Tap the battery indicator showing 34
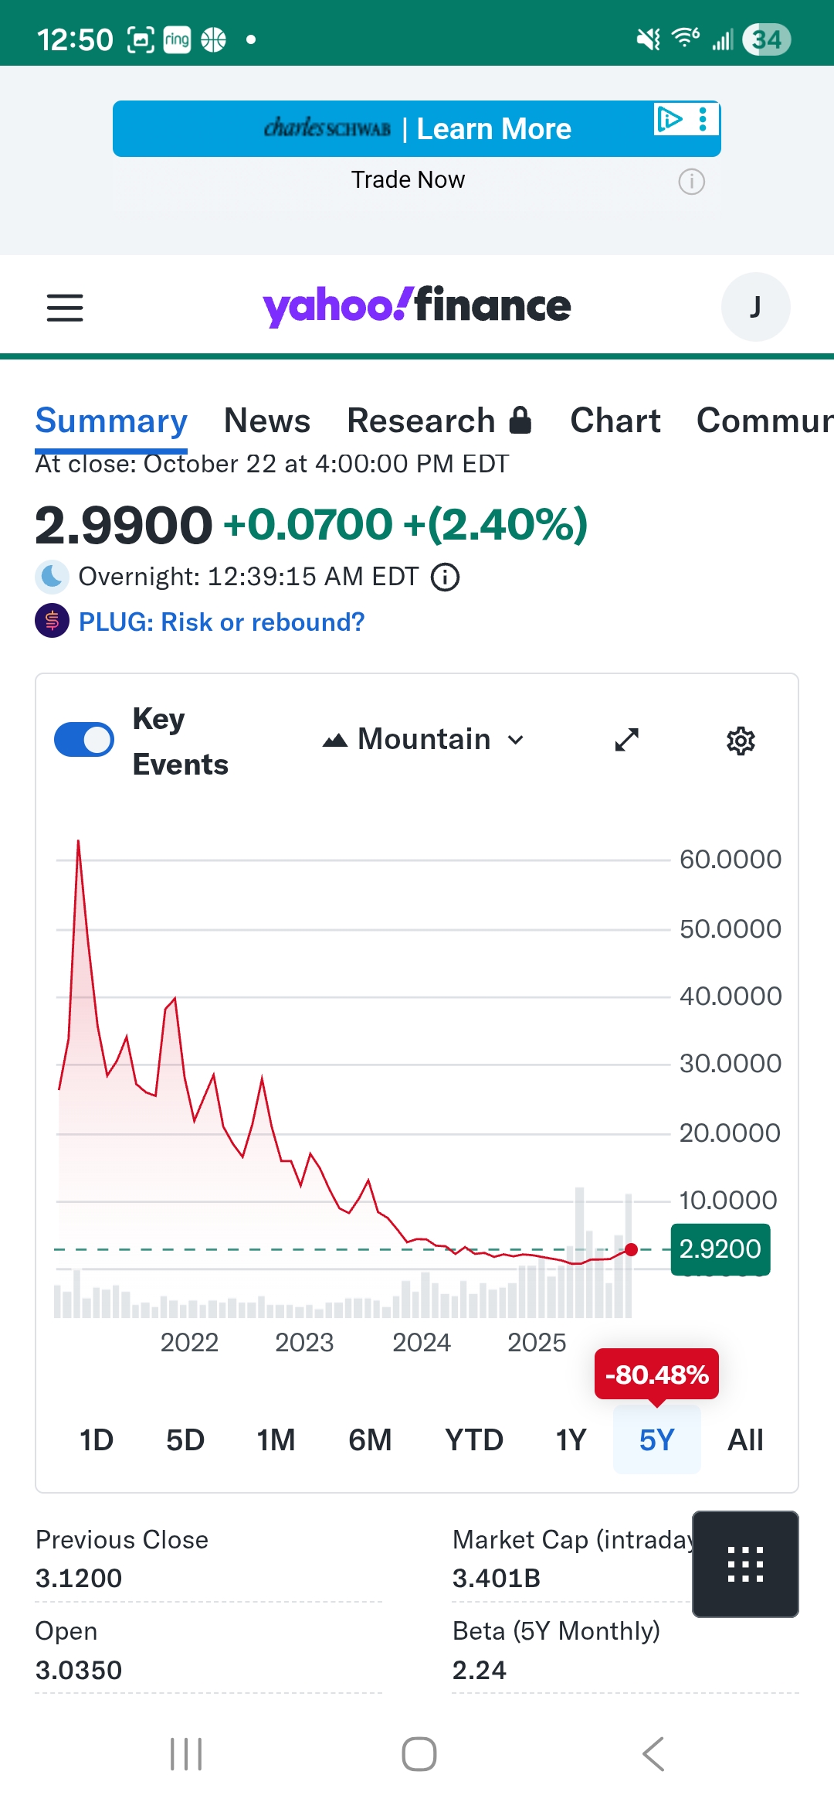 767,39
